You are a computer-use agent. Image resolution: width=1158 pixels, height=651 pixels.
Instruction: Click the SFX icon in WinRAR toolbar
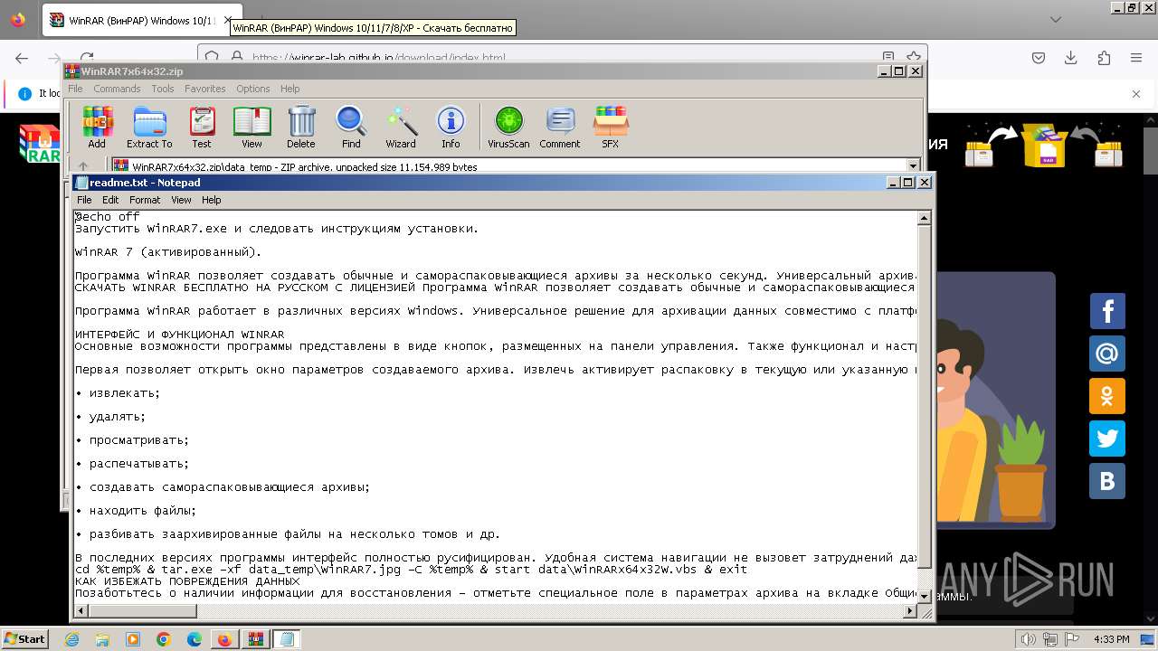pos(611,127)
